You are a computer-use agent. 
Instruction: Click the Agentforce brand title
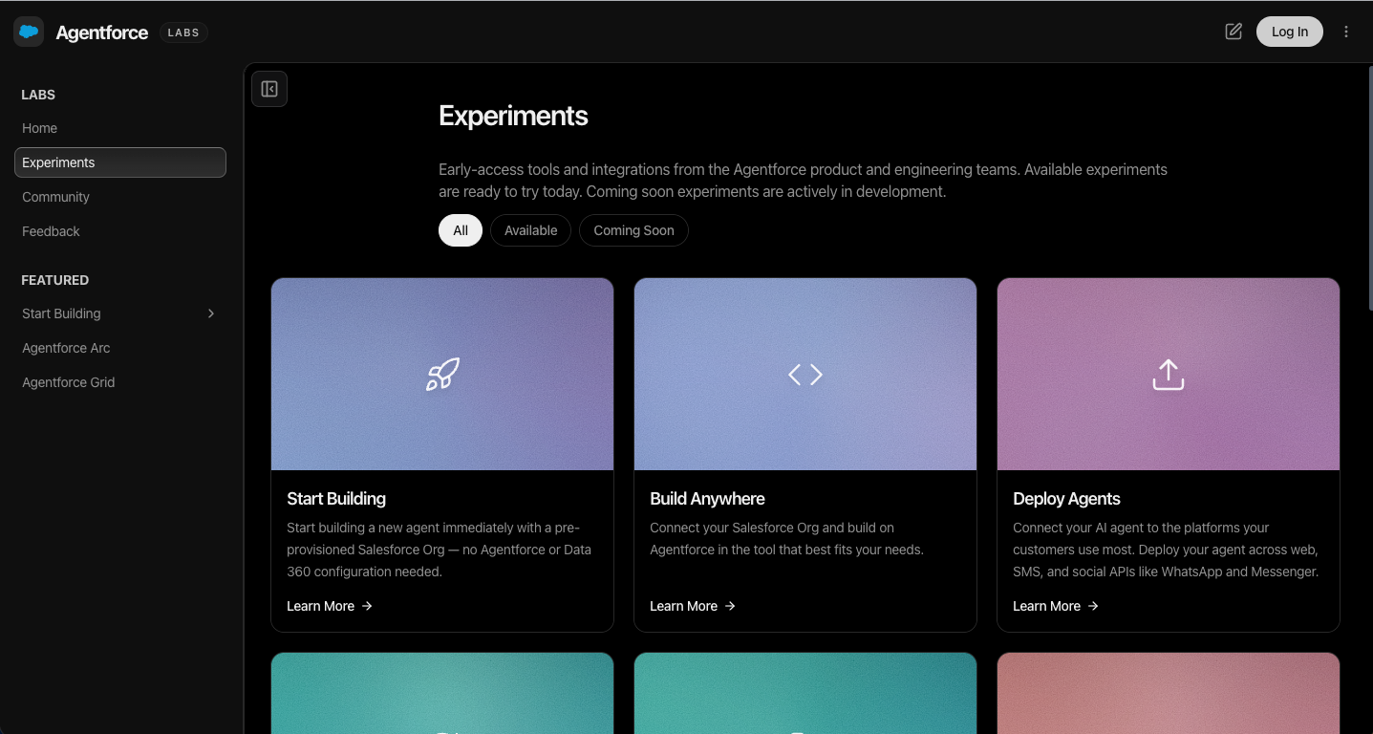(102, 32)
